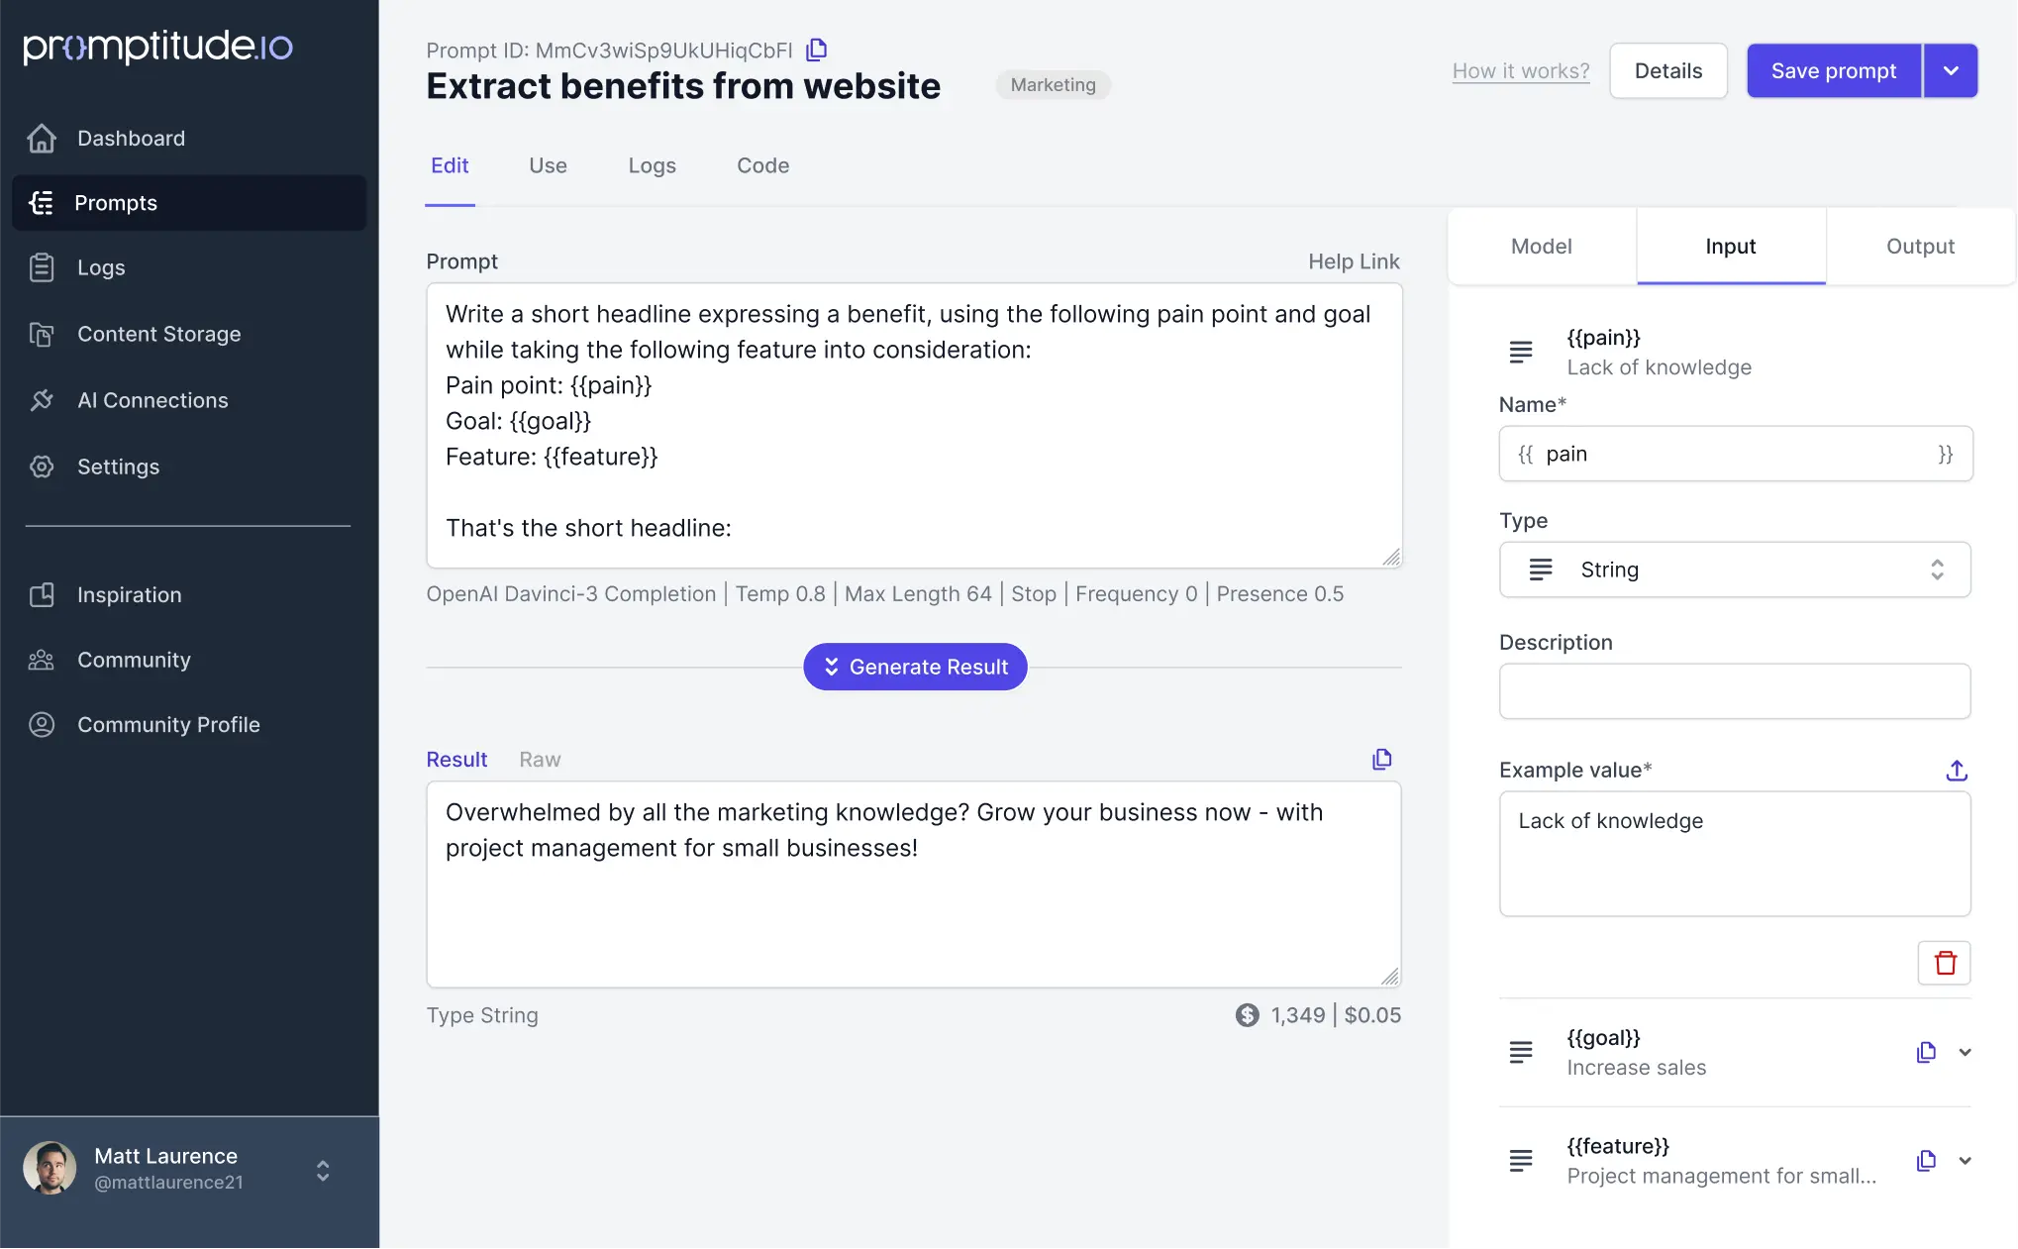Copy the {{goal}} variable icon
This screenshot has width=2018, height=1249.
[1925, 1052]
